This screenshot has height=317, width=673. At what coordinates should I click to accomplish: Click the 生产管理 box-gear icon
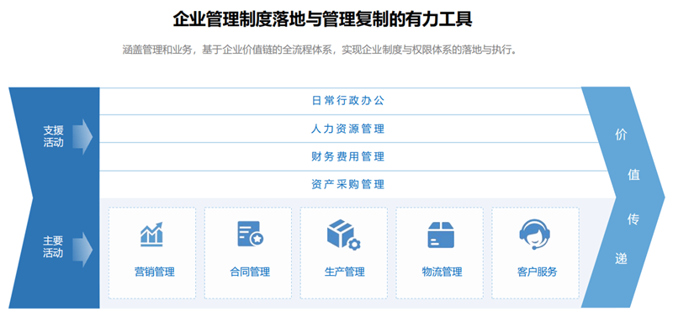pyautogui.click(x=344, y=235)
